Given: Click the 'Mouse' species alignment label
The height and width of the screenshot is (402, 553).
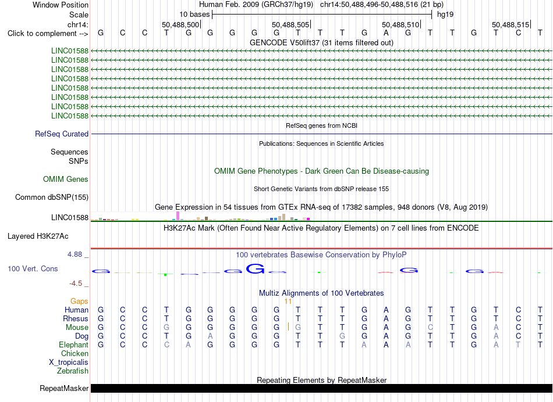Looking at the screenshot, I should [x=77, y=328].
